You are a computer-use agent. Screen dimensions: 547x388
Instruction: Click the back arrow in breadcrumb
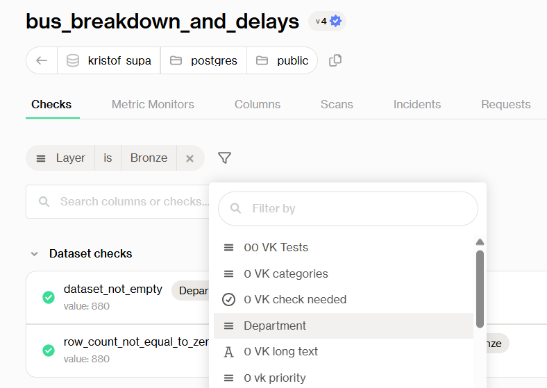tap(42, 60)
